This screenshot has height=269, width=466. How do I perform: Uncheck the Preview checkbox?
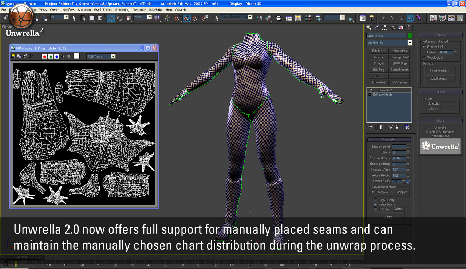[x=376, y=209]
